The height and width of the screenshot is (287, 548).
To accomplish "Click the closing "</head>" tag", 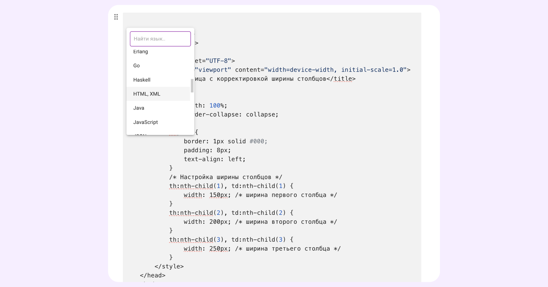I will tap(152, 275).
